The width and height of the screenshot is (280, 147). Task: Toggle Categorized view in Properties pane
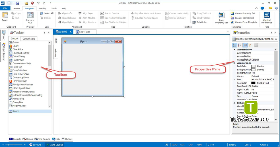[x=234, y=45]
